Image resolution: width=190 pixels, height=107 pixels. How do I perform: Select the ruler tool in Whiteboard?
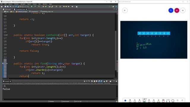(x=168, y=101)
